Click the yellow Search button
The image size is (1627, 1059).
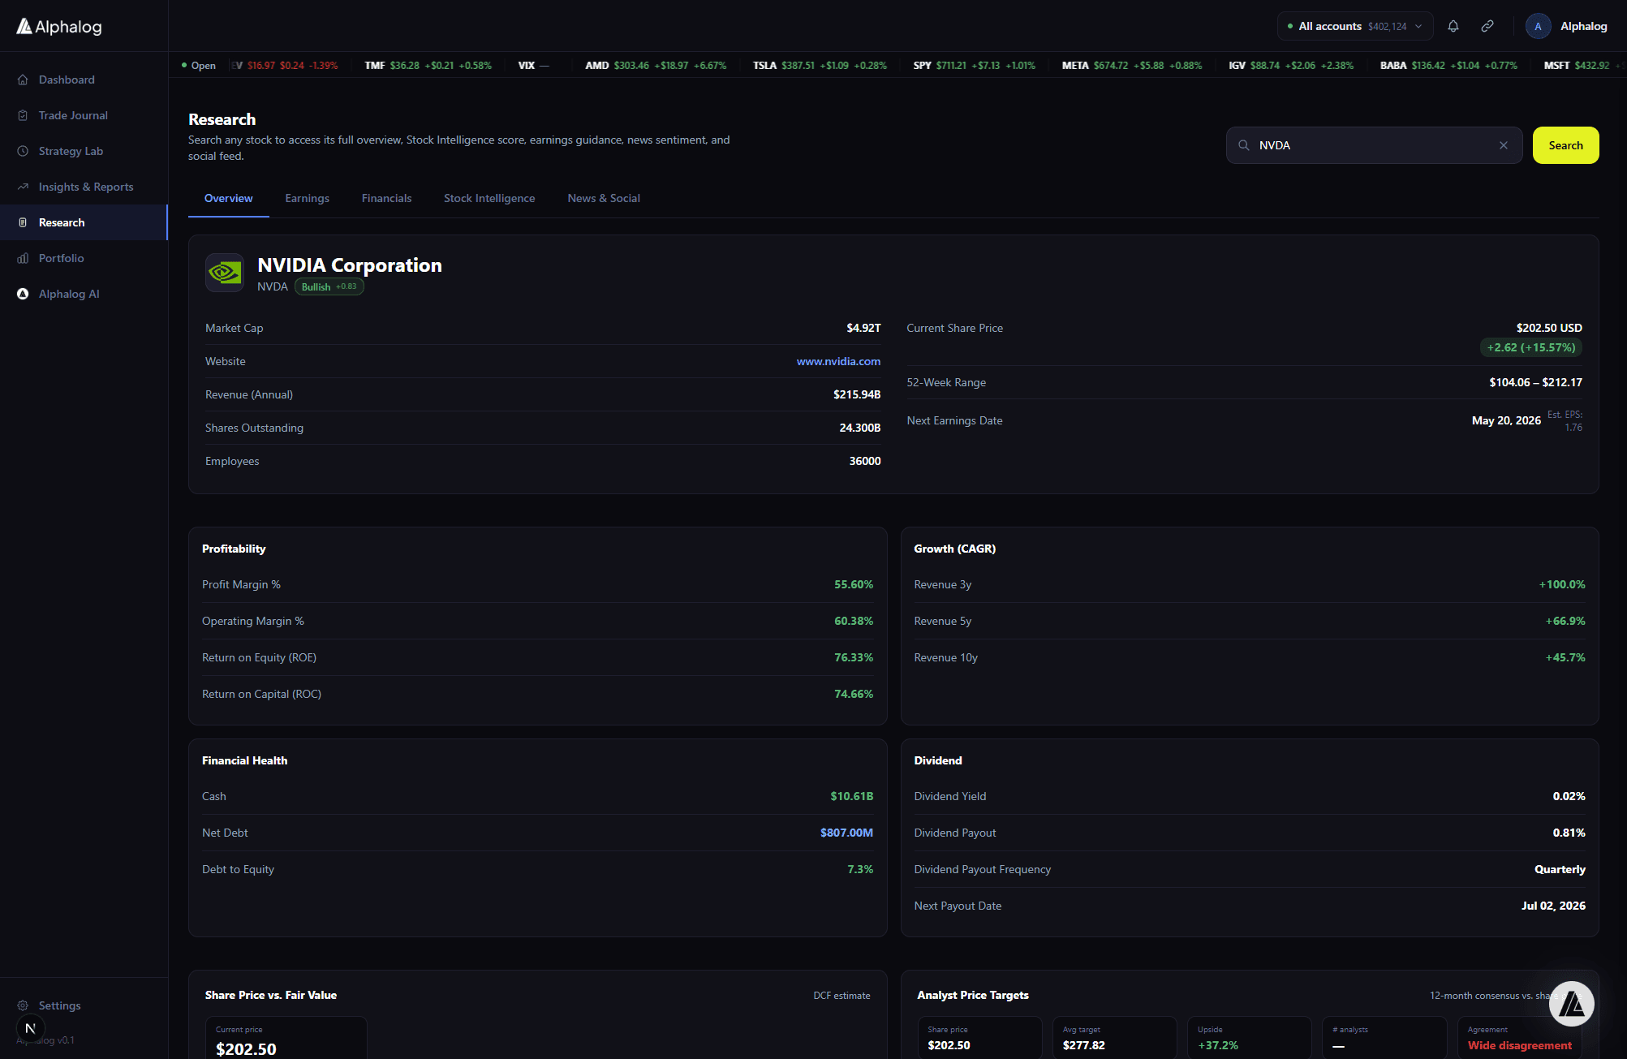tap(1565, 145)
